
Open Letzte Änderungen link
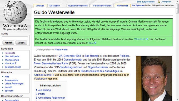point(14,84)
